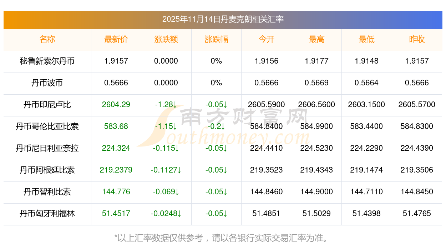
Task: Click the disclaimer note below the table
Action: [x=223, y=238]
